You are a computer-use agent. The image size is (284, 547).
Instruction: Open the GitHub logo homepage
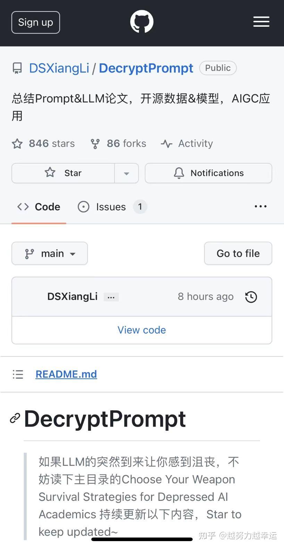coord(142,22)
